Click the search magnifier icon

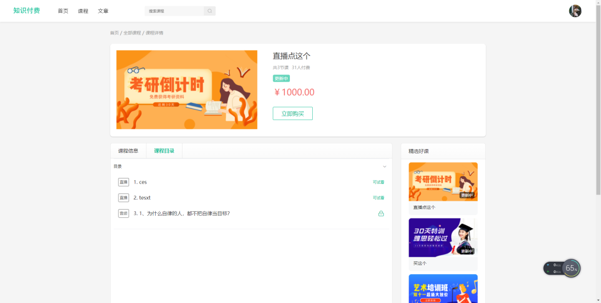[x=210, y=11]
